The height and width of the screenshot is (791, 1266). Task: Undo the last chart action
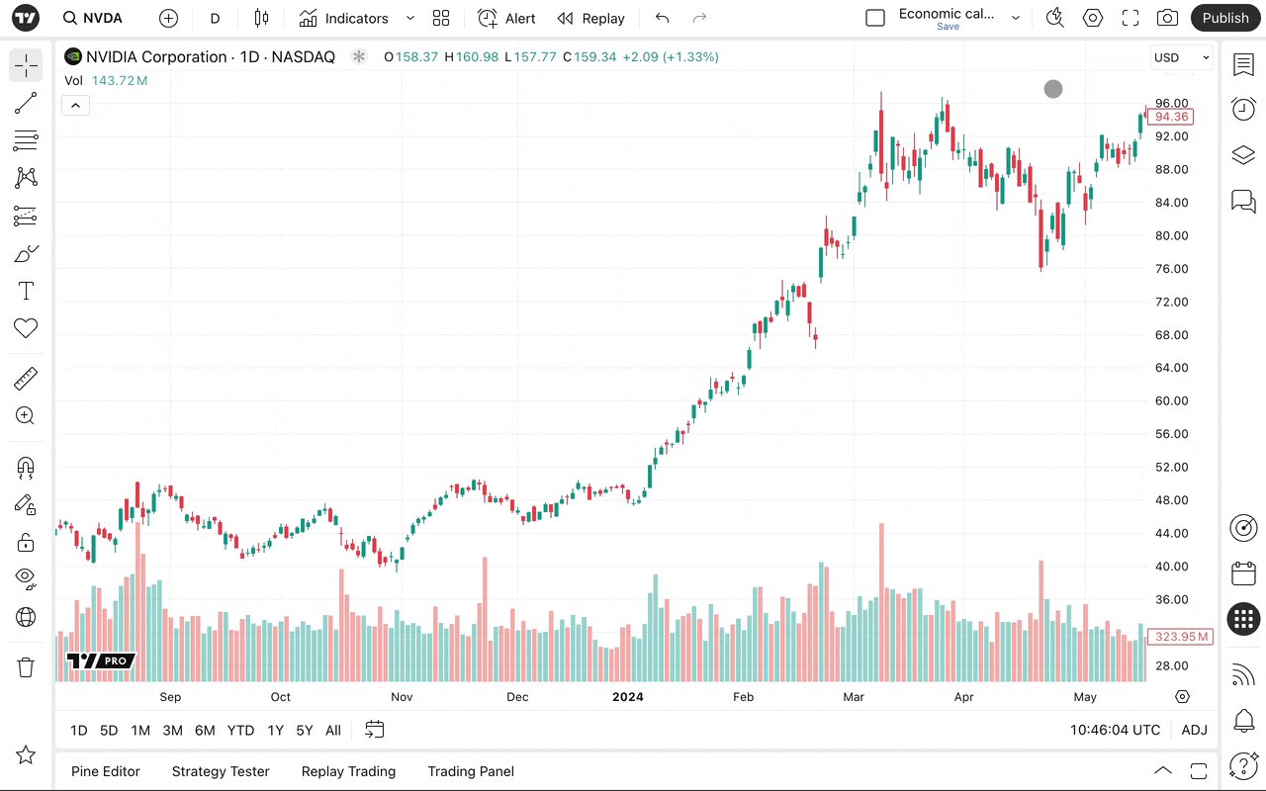click(663, 18)
